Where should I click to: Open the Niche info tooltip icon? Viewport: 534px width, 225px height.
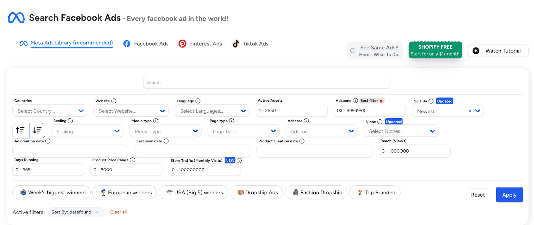point(380,122)
